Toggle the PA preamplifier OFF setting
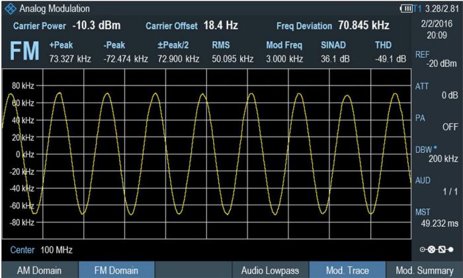Screen dimensions: 463x278 coord(436,122)
